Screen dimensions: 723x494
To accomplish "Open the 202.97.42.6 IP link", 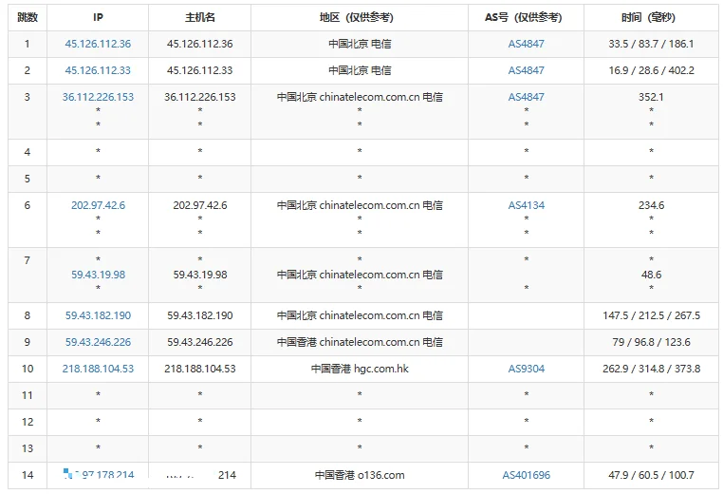I will 98,205.
